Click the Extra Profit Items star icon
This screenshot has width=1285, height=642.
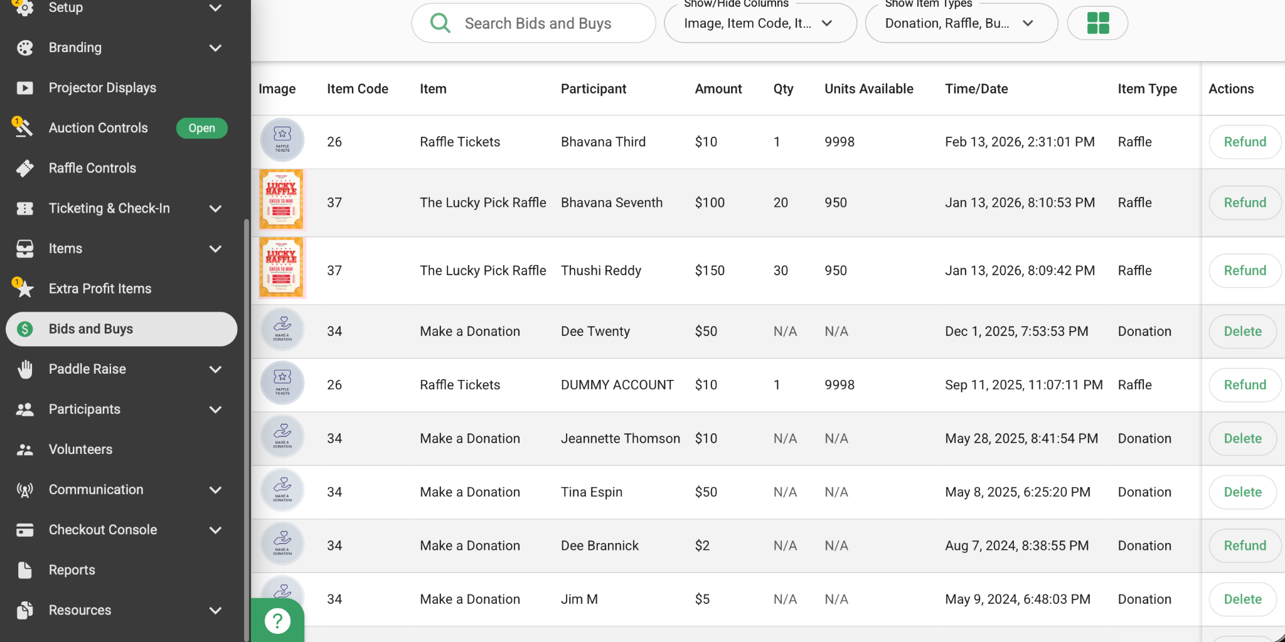24,288
